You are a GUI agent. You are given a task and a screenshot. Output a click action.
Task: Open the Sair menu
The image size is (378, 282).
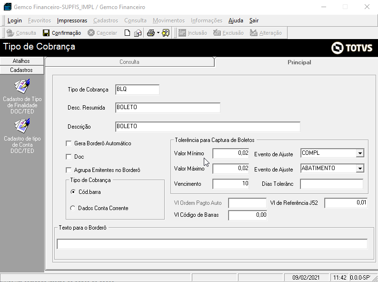click(x=254, y=20)
